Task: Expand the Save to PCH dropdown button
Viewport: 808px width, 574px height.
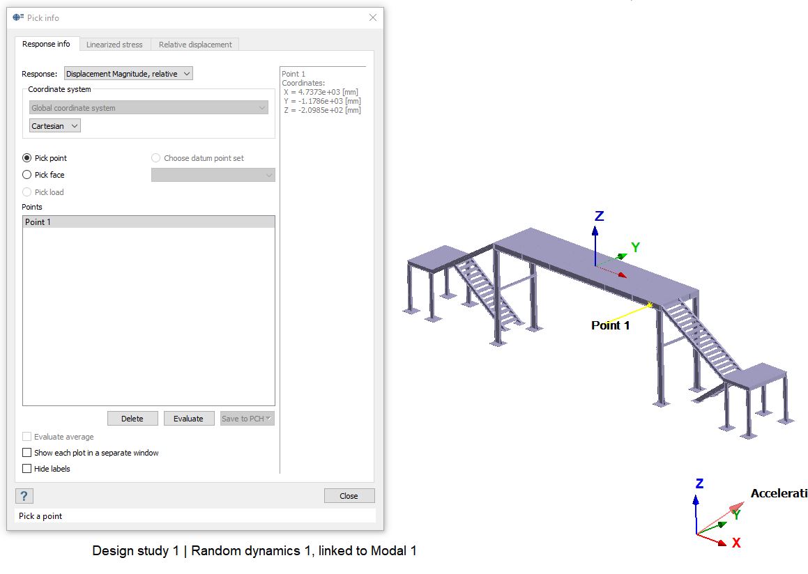Action: coord(247,419)
